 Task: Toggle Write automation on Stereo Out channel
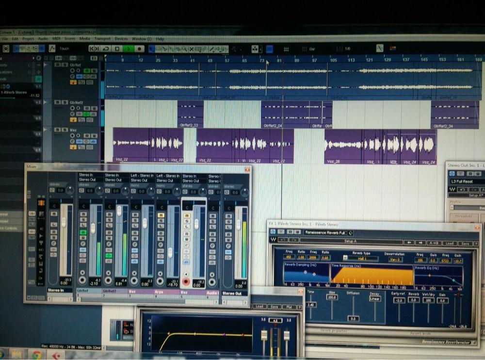(x=228, y=240)
